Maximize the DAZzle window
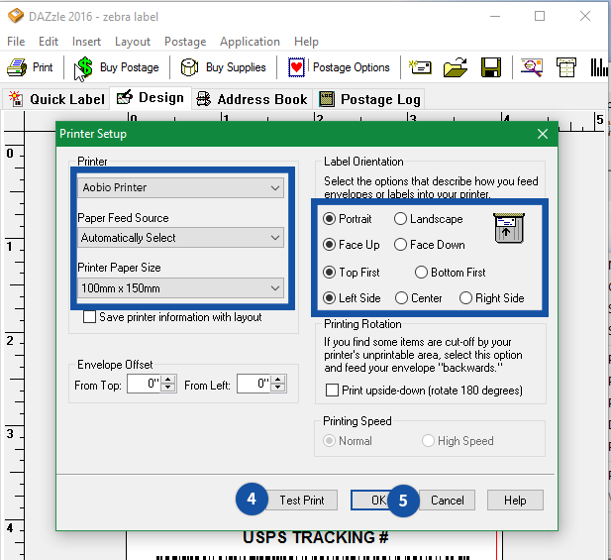This screenshot has height=560, width=611. [x=540, y=16]
